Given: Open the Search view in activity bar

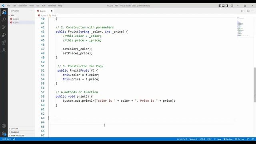Looking at the screenshot, I should [4, 20].
